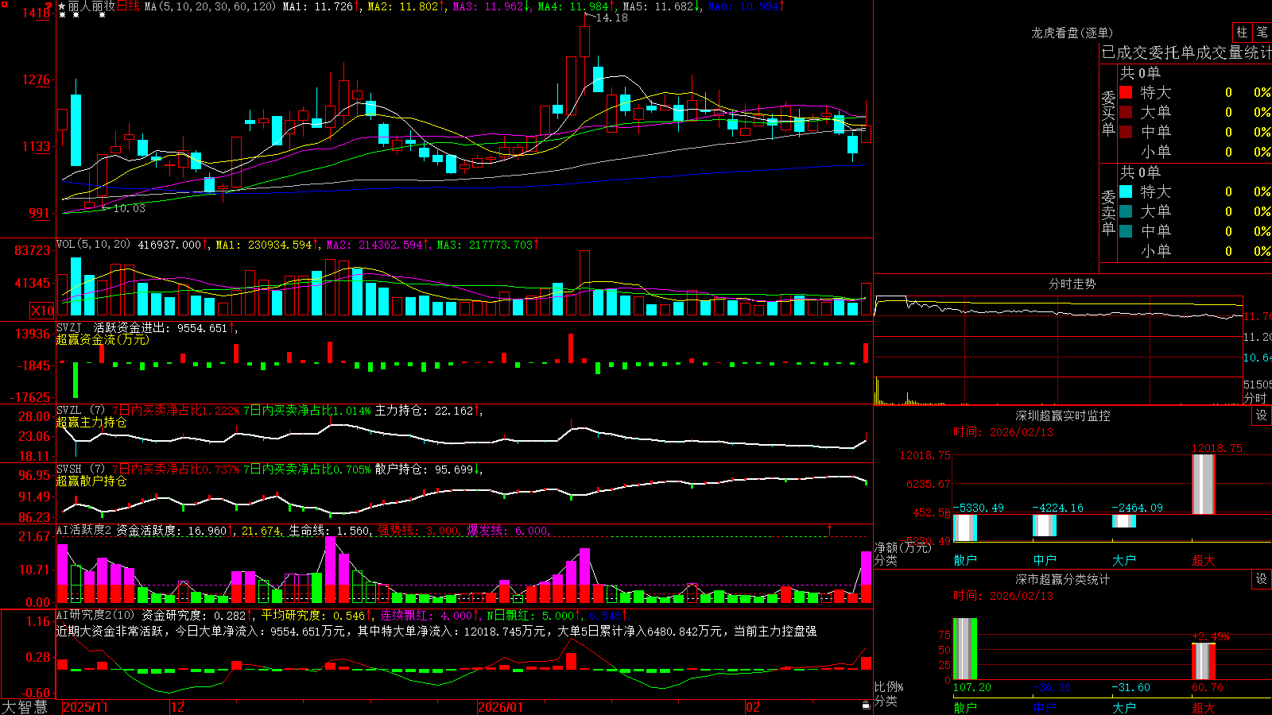The height and width of the screenshot is (715, 1272).
Task: Click the 超赢资金流(万元) label
Action: pyautogui.click(x=103, y=339)
